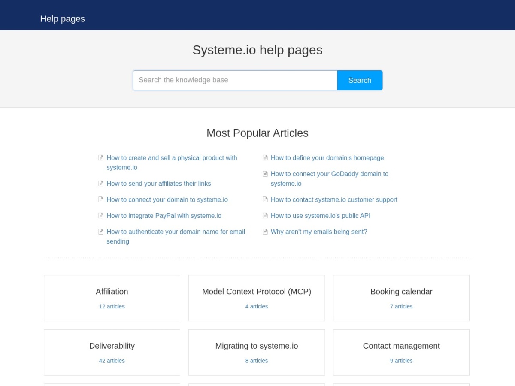
Task: Open the Model Context Protocol (MCP) category
Action: (x=257, y=298)
